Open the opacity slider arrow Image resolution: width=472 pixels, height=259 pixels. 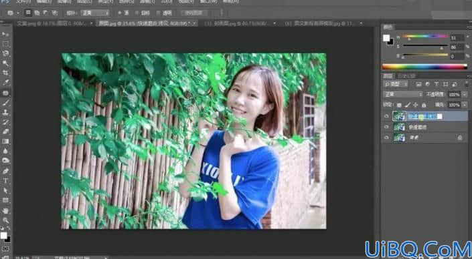tap(465, 95)
